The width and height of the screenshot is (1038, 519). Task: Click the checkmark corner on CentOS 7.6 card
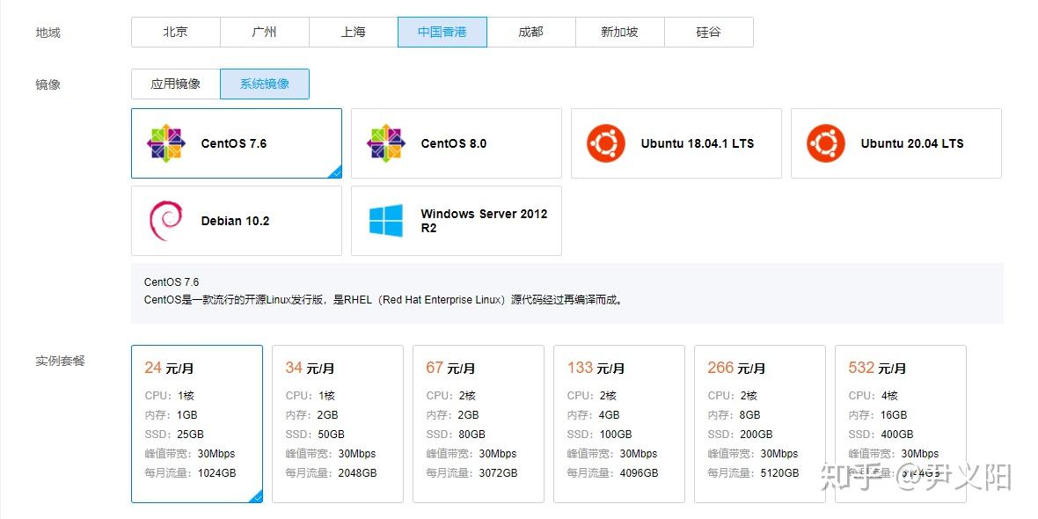pos(336,172)
